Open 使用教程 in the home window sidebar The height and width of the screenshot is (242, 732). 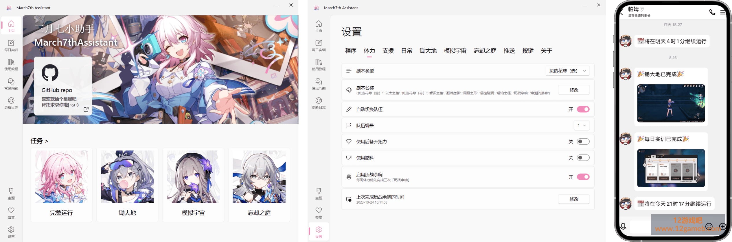[x=11, y=65]
